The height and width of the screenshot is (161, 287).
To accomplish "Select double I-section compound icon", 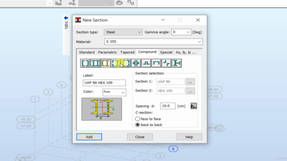I will pos(96,63).
